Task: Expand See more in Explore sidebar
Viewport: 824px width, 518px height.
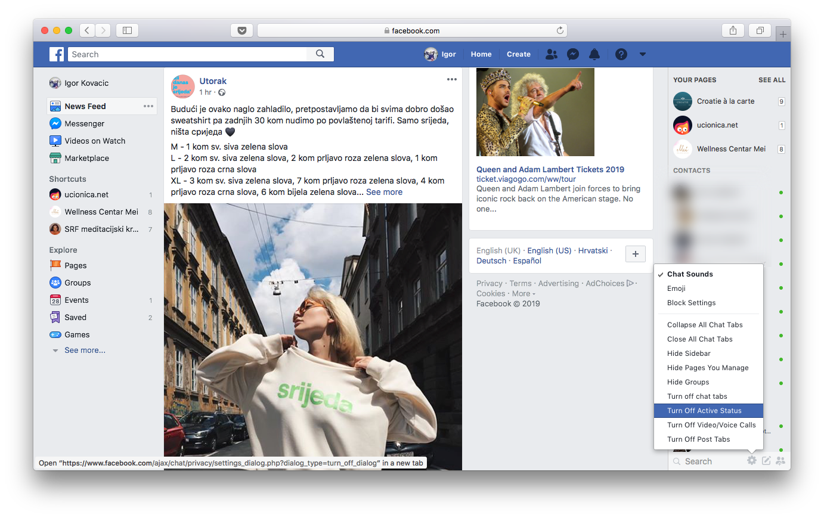Action: pos(85,350)
